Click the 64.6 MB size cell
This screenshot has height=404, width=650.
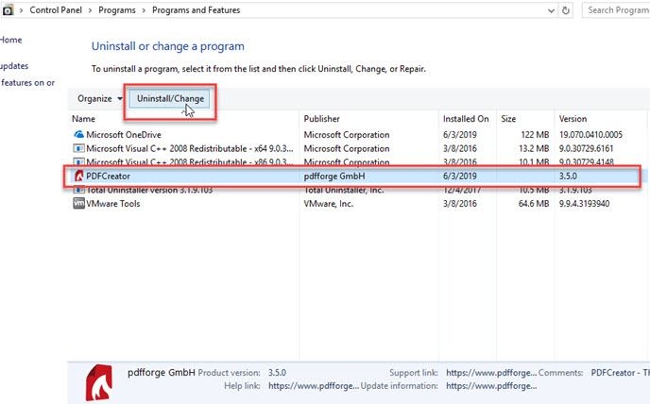[534, 204]
